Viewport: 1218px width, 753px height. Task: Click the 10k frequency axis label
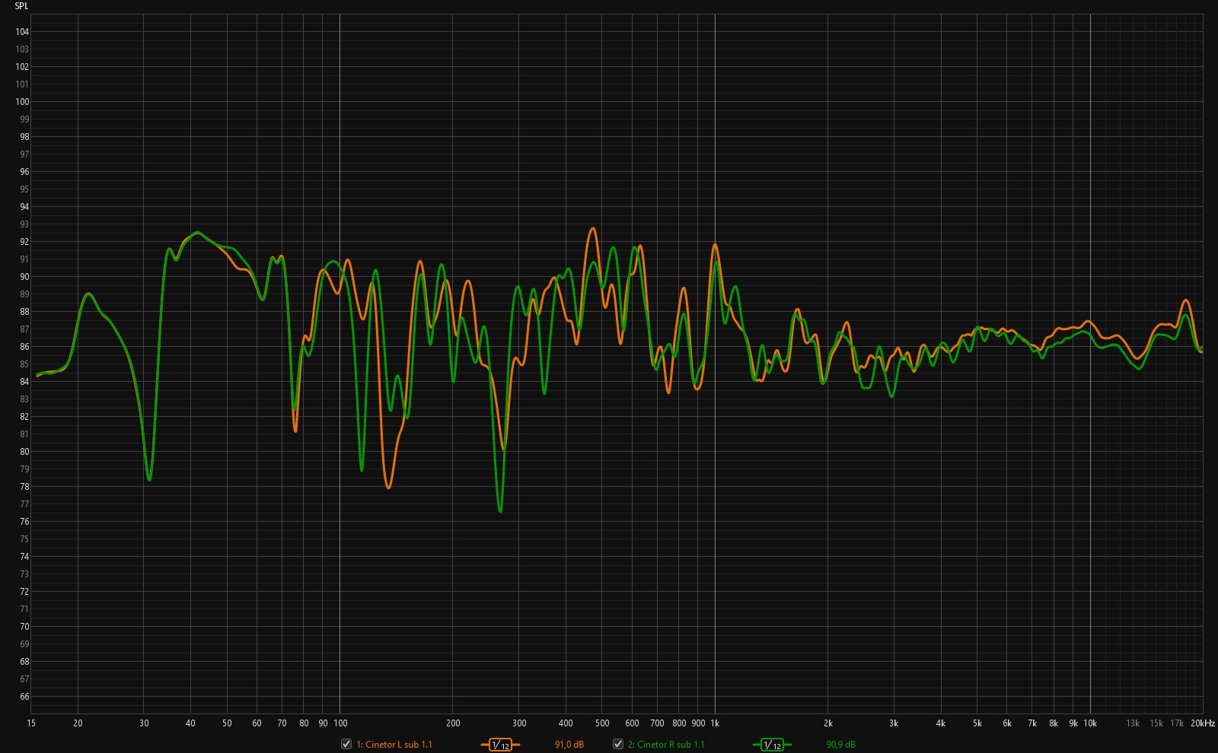pyautogui.click(x=1090, y=723)
